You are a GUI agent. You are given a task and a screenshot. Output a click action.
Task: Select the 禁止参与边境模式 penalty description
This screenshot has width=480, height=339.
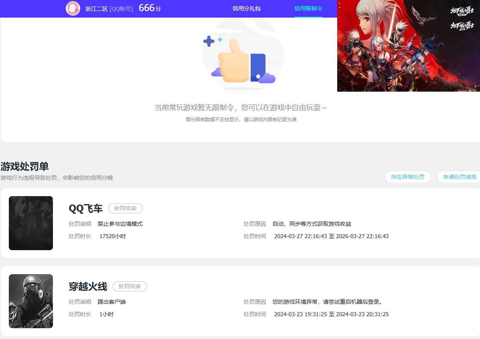pos(120,224)
